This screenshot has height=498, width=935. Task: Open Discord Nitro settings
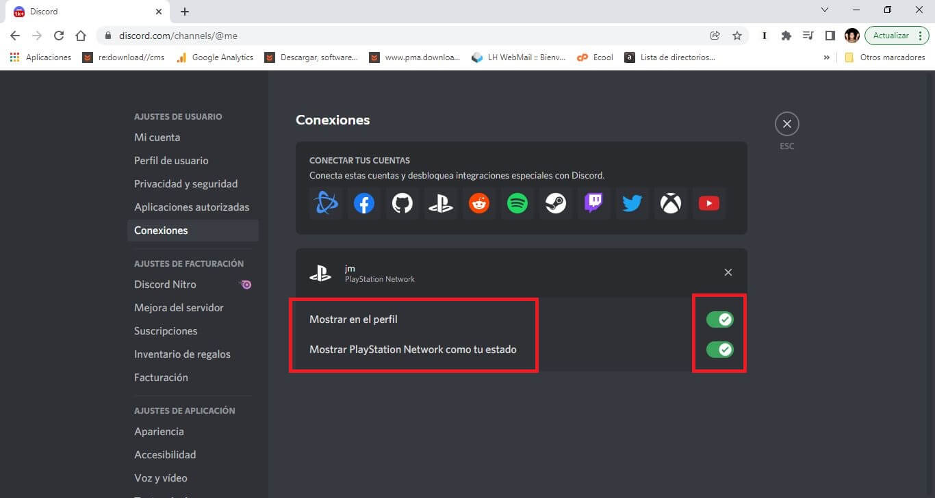coord(193,285)
